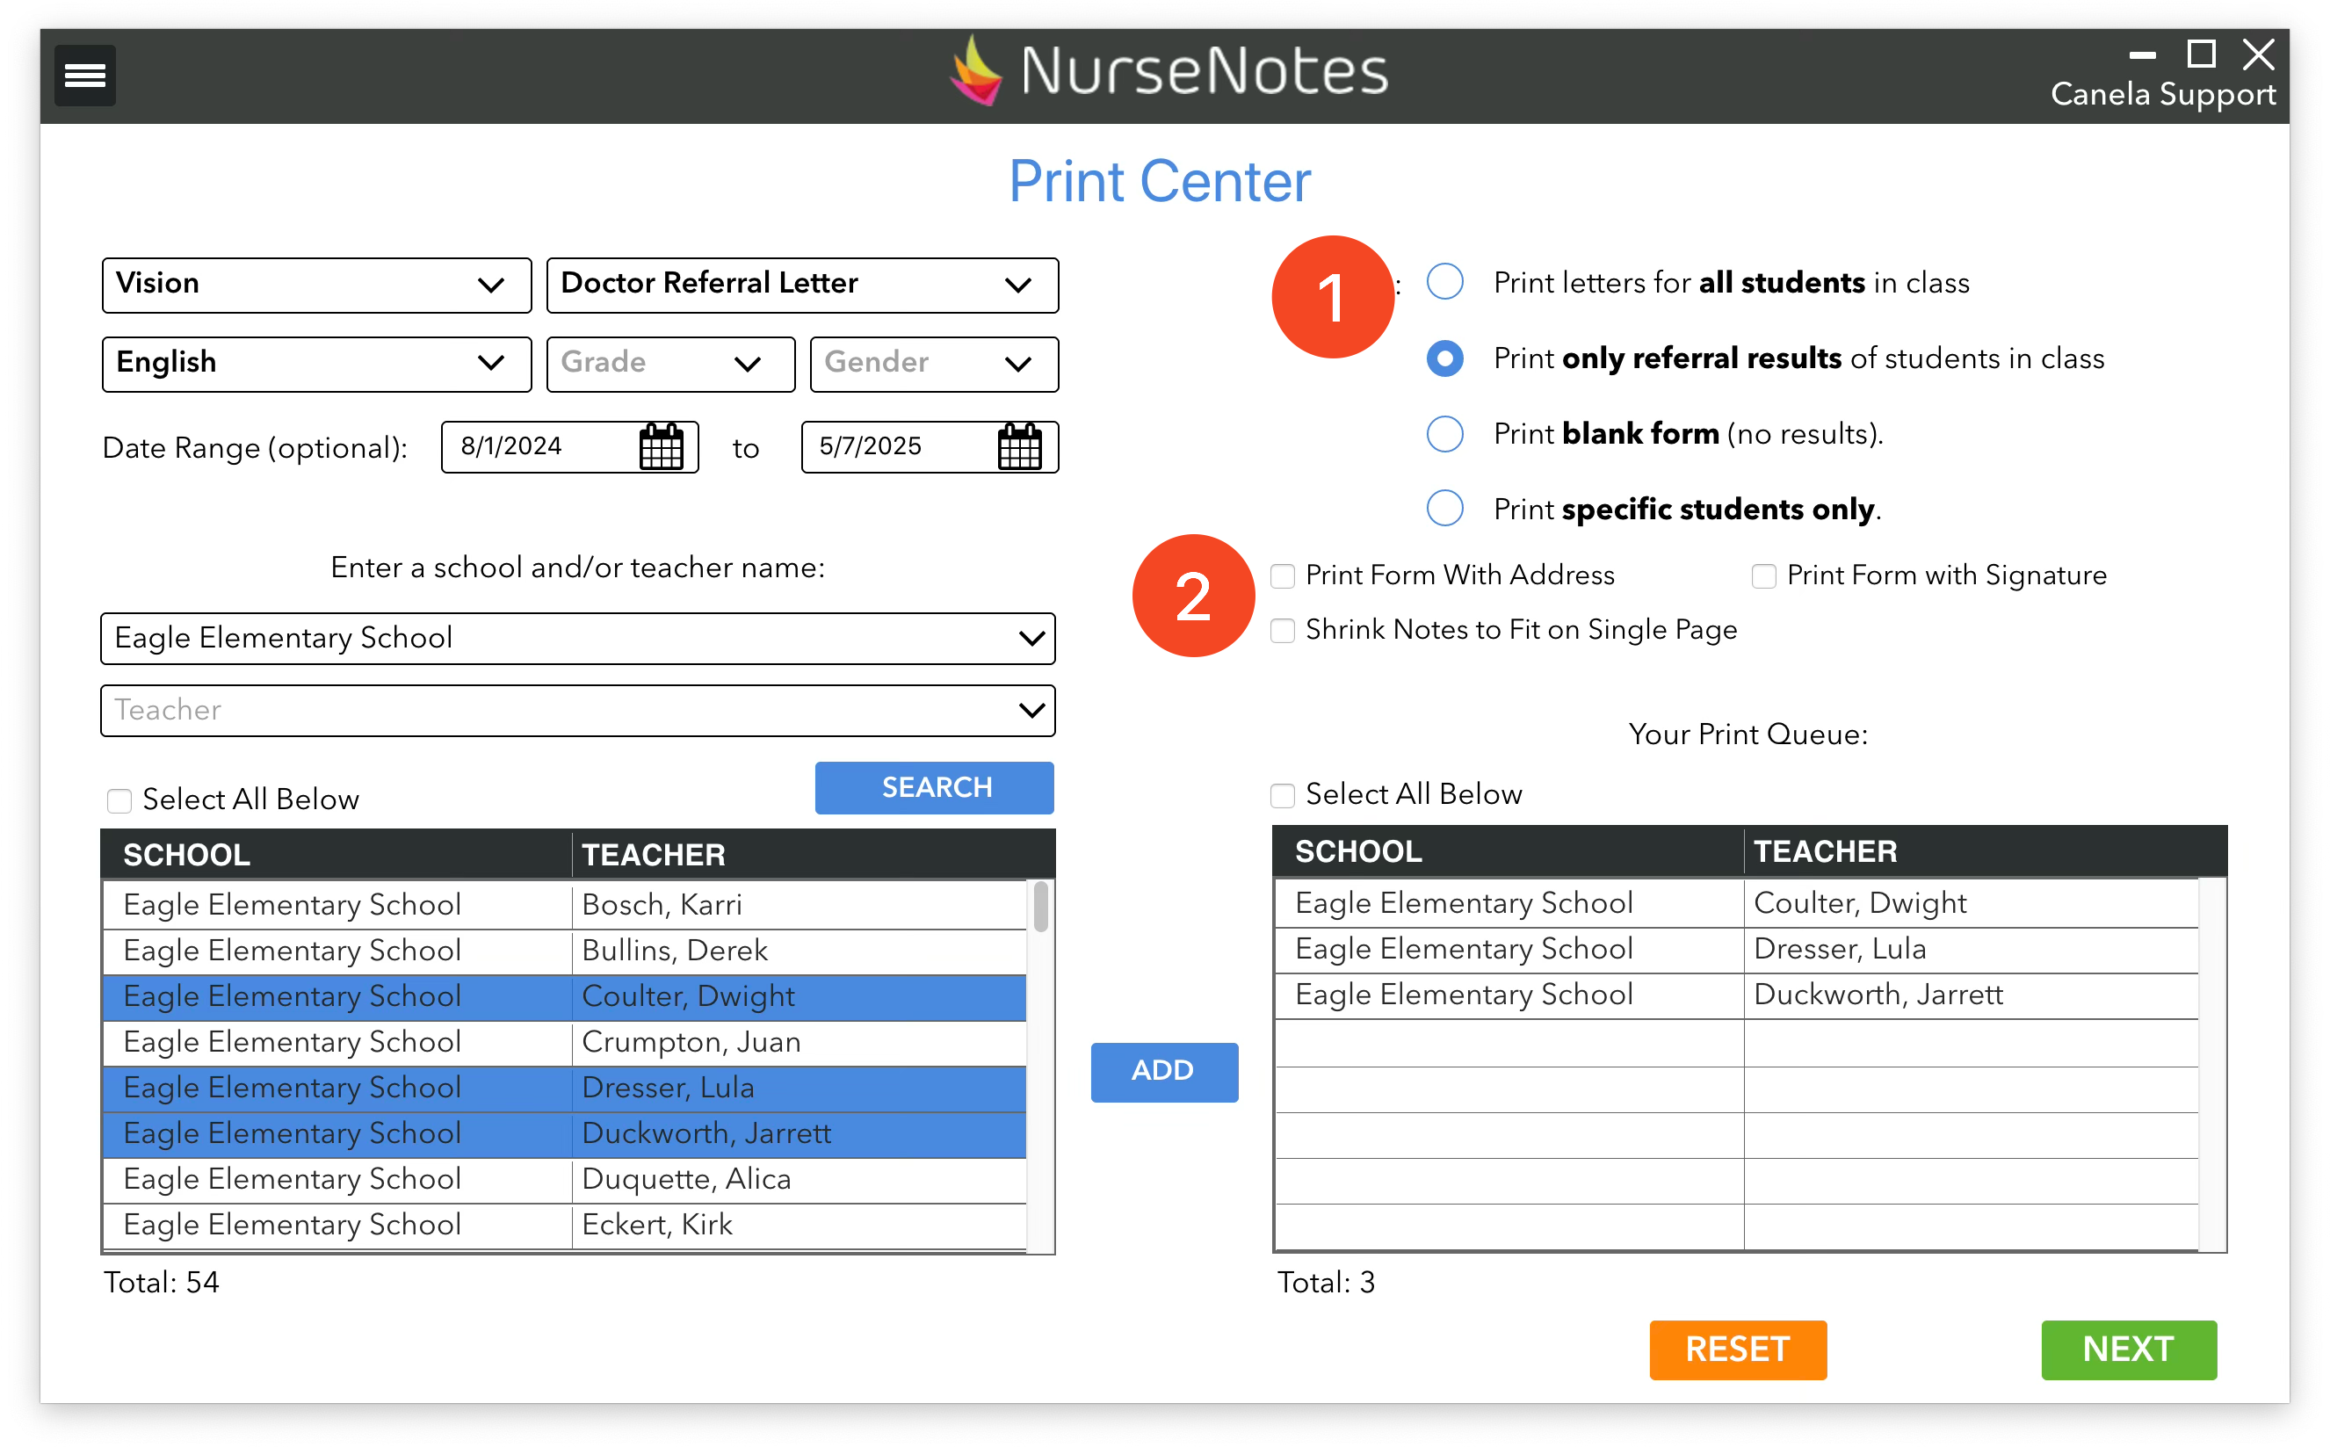Expand the Teacher dropdown
The width and height of the screenshot is (2330, 1447).
point(577,710)
